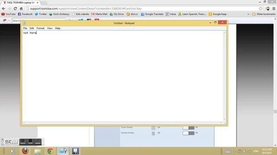Show hidden system tray icons
Image resolution: width=277 pixels, height=155 pixels.
(235, 151)
